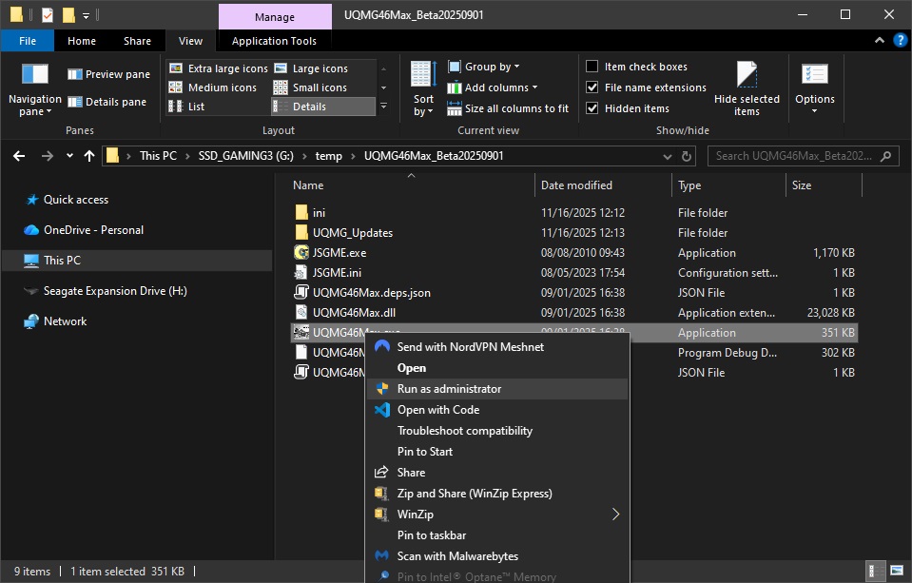
Task: Click Size all columns to fit
Action: tap(508, 108)
